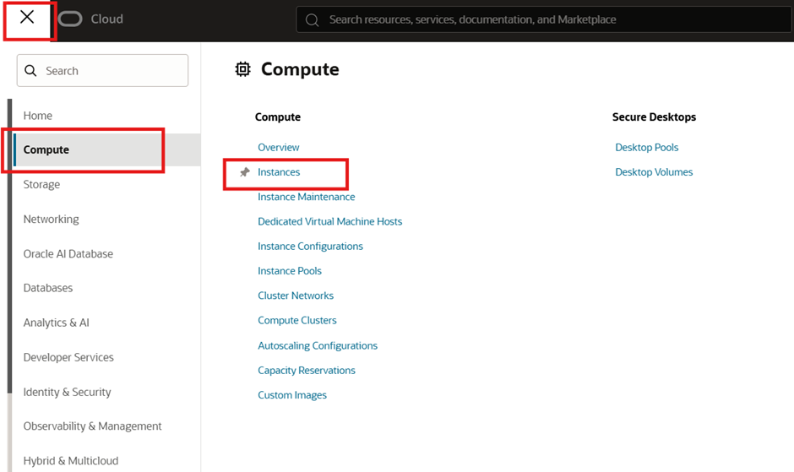Viewport: 794px width, 472px height.
Task: Select Storage in the navigation menu
Action: tap(42, 184)
